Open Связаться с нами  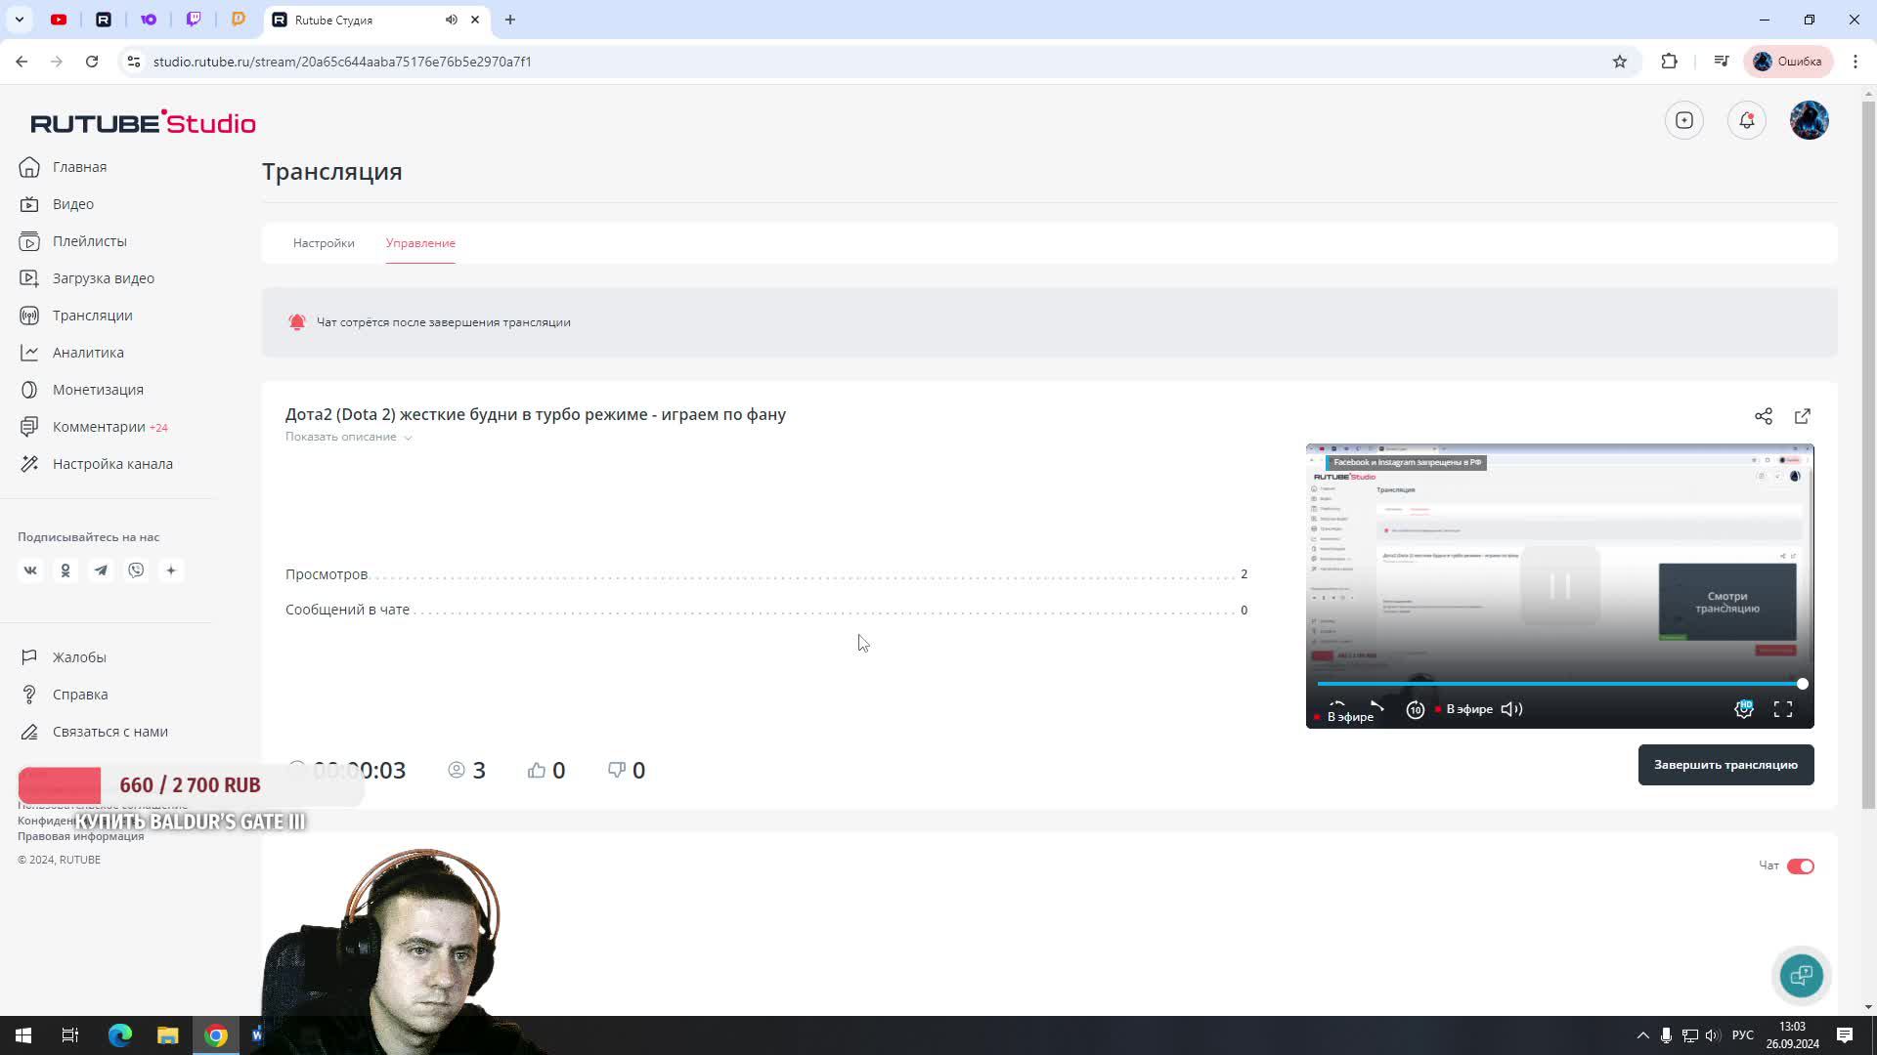pyautogui.click(x=93, y=732)
